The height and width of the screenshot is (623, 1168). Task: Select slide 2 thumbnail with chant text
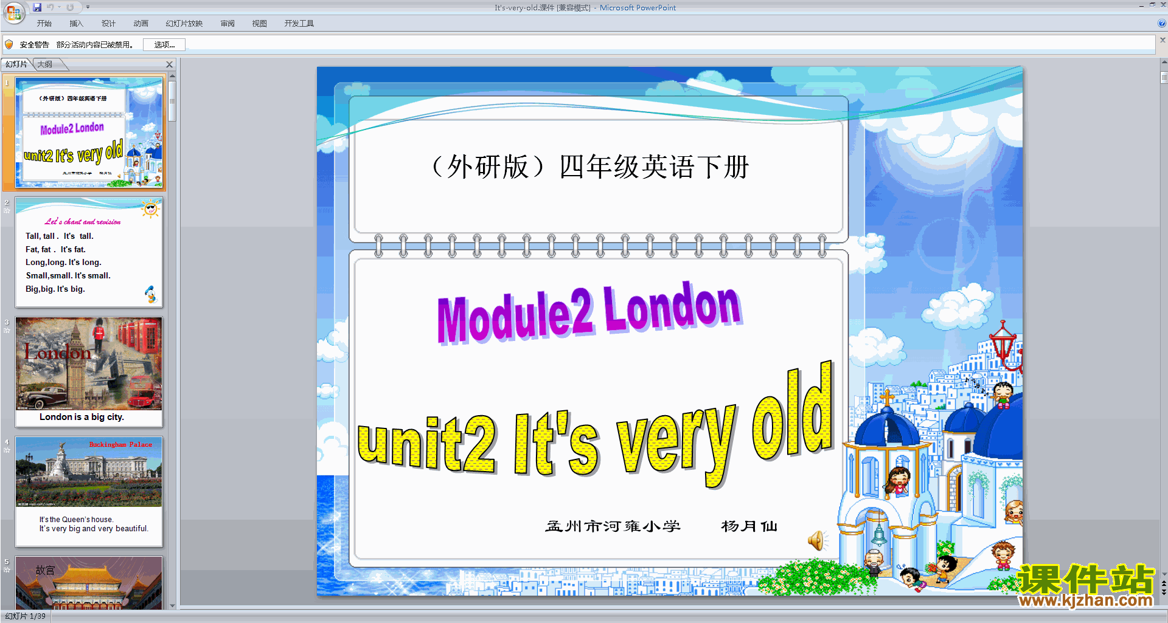coord(89,252)
